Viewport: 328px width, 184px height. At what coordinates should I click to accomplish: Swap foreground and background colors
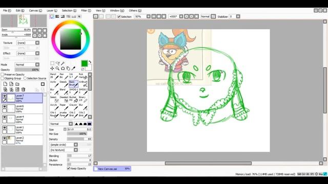90,62
